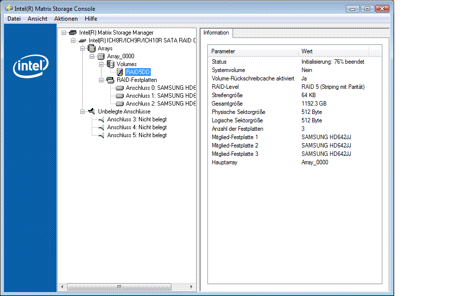Open the Ansicht menu
Screen dimensions: 473x296
[x=37, y=19]
